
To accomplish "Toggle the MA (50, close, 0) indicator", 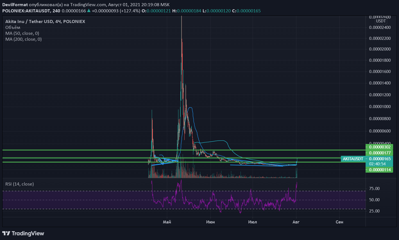I will click(x=22, y=33).
